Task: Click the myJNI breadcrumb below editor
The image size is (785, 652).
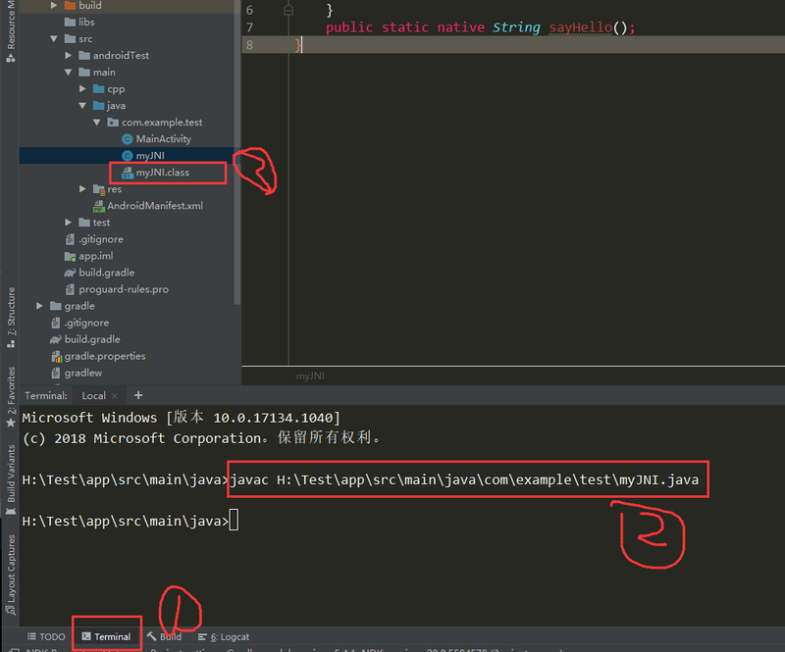Action: 310,376
